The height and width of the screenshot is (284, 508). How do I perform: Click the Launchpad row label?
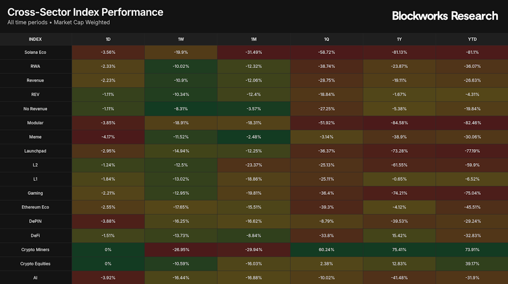coord(35,151)
